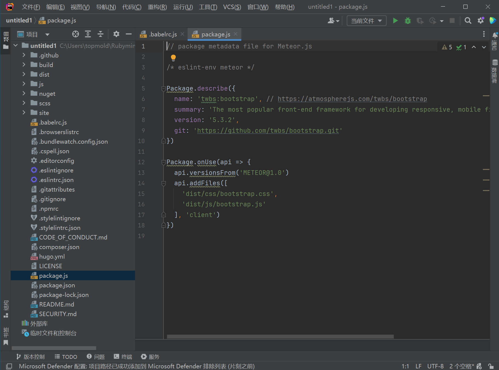The height and width of the screenshot is (370, 499).
Task: Open the TODO tool window
Action: point(66,357)
